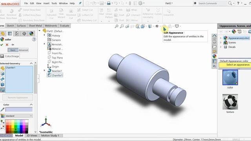The image size is (251, 141).
Task: Expand History node in feature tree
Action: pyautogui.click(x=44, y=35)
